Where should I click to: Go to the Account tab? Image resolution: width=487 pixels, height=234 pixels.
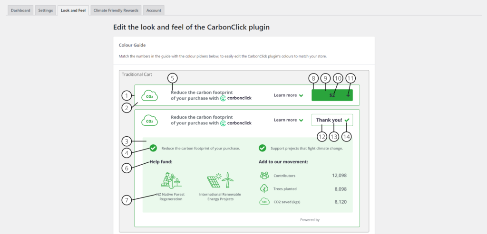[x=154, y=10]
